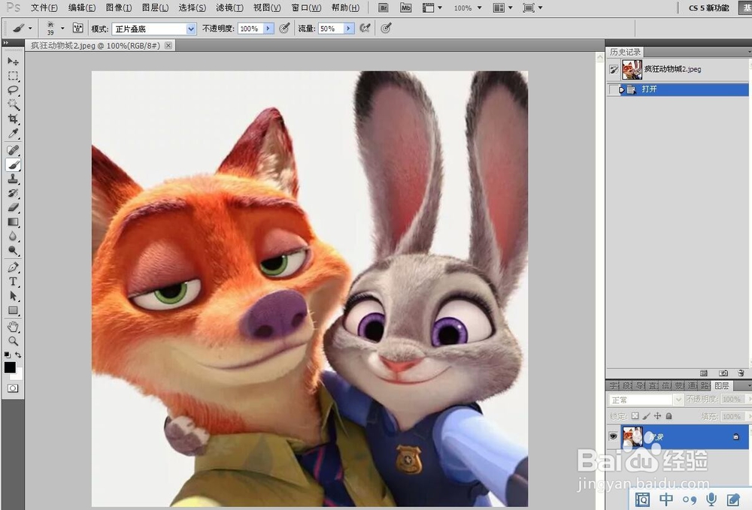
Task: Select the Blur tool
Action: point(13,236)
